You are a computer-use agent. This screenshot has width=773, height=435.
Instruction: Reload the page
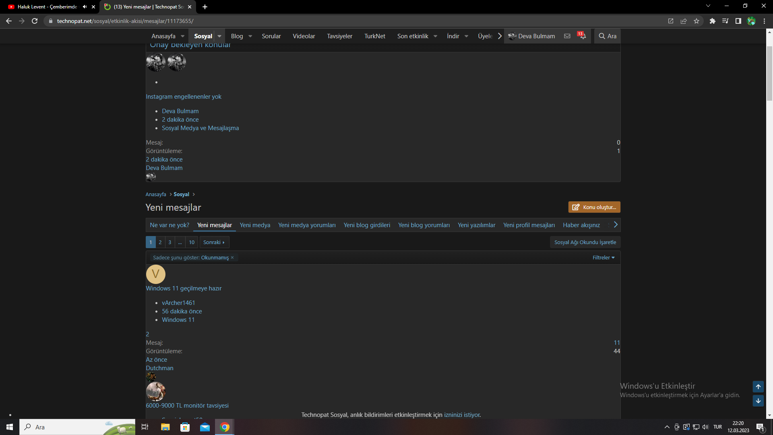(x=35, y=21)
